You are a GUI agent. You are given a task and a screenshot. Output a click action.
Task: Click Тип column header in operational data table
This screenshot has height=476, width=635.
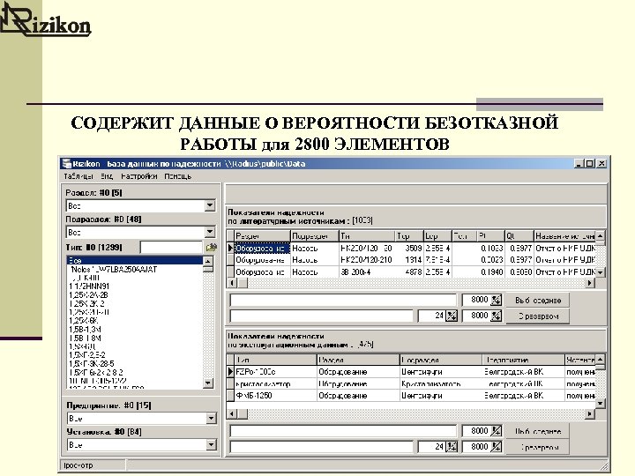click(275, 360)
